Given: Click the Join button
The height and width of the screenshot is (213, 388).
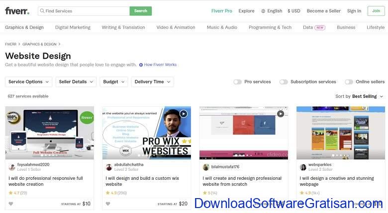Looking at the screenshot, I should (376, 11).
